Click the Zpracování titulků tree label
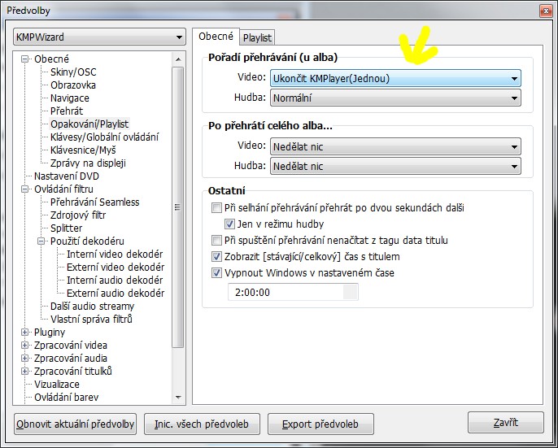558x448 pixels. [x=73, y=371]
